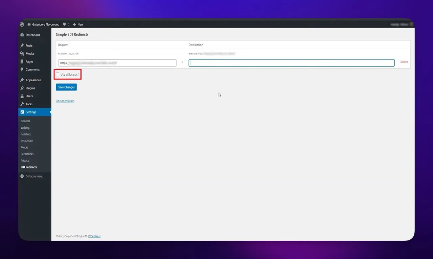The width and height of the screenshot is (433, 259).
Task: Open the Plugins plug icon
Action: [22, 88]
